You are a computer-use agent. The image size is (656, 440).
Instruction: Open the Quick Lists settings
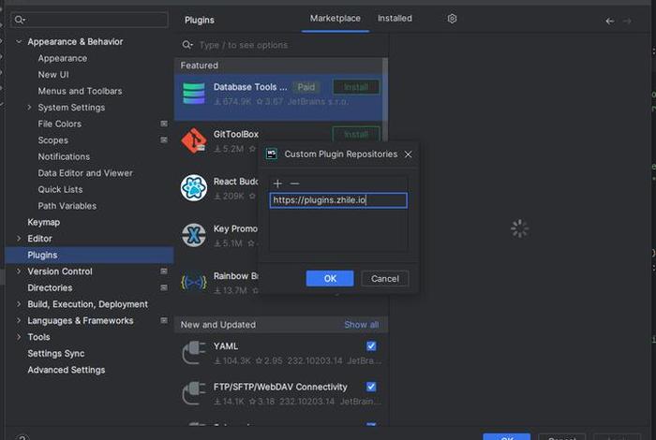pyautogui.click(x=60, y=189)
